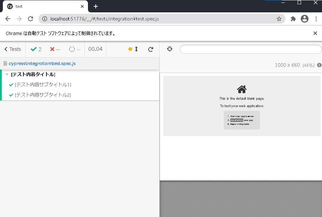Open the Chrome three-dot menu

316,19
